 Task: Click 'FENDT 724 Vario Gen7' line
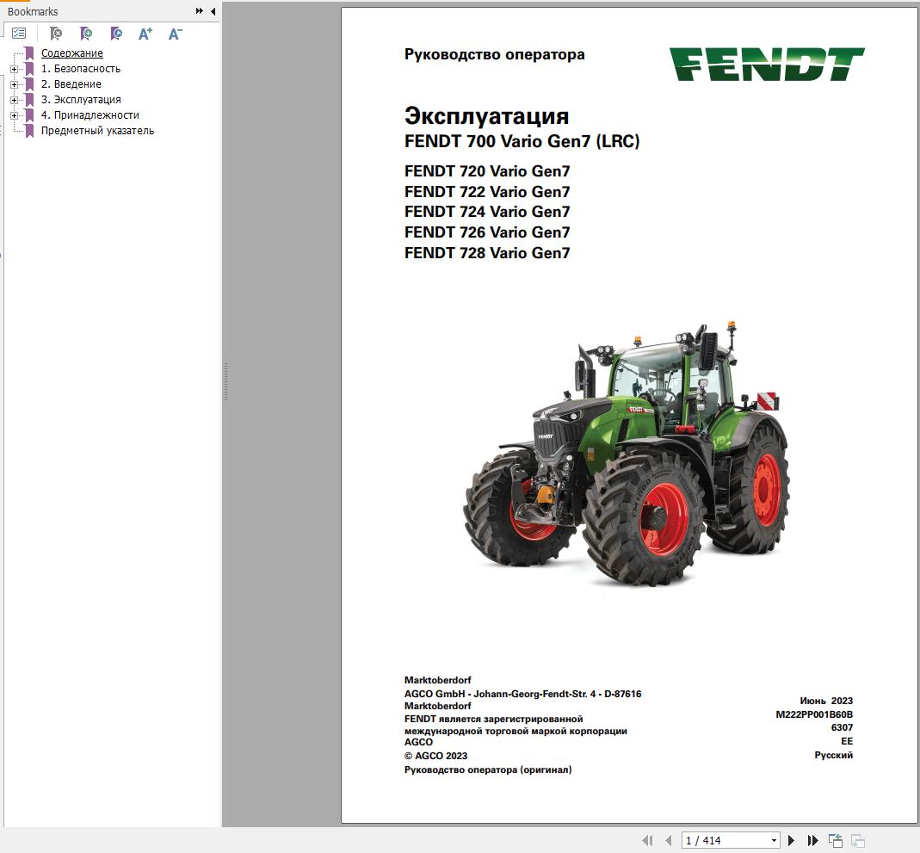(487, 212)
